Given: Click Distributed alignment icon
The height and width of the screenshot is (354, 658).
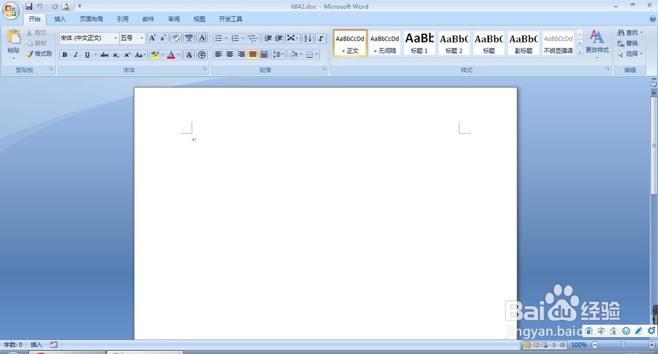Looking at the screenshot, I should pos(264,55).
